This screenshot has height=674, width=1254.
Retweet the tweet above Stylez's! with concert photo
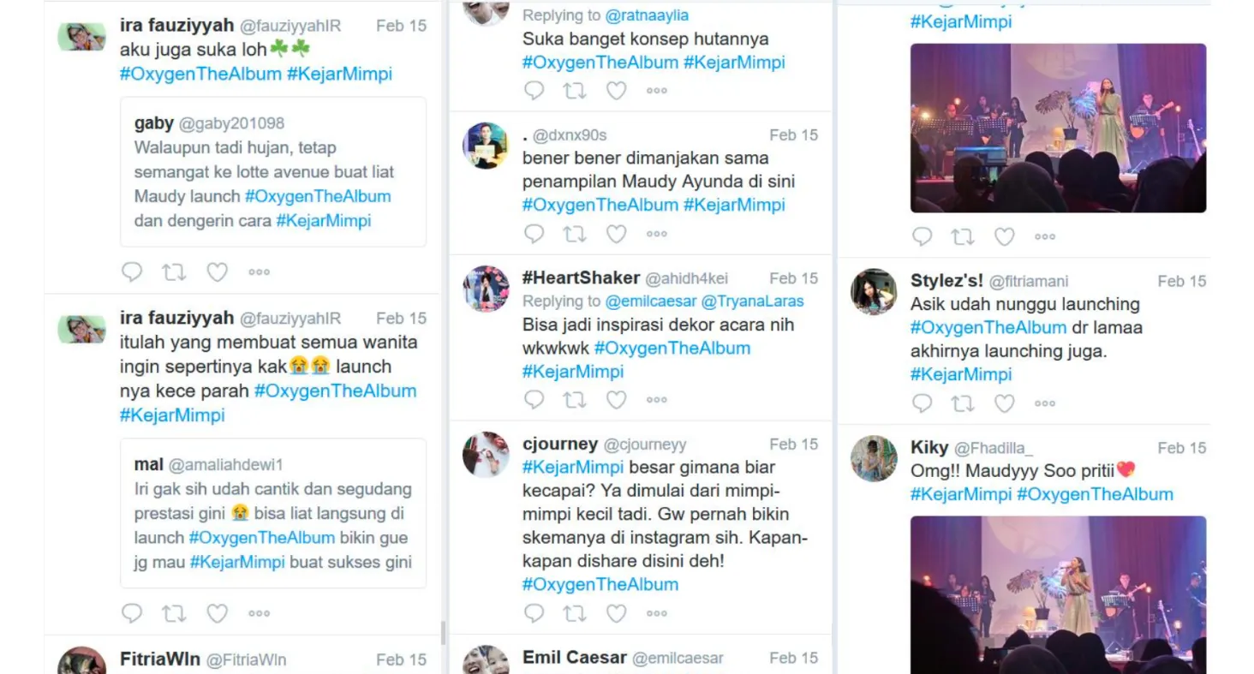point(962,237)
